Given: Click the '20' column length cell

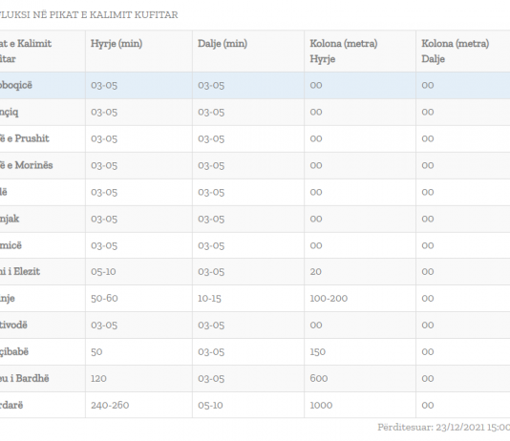Looking at the screenshot, I should pyautogui.click(x=315, y=271).
